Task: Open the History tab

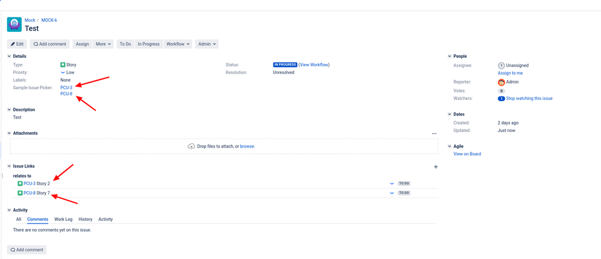Action: coord(86,219)
